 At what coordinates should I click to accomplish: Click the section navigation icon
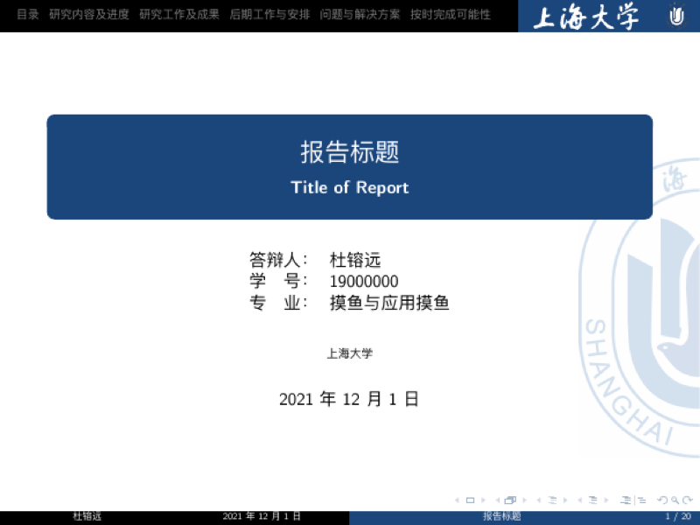pyautogui.click(x=593, y=500)
